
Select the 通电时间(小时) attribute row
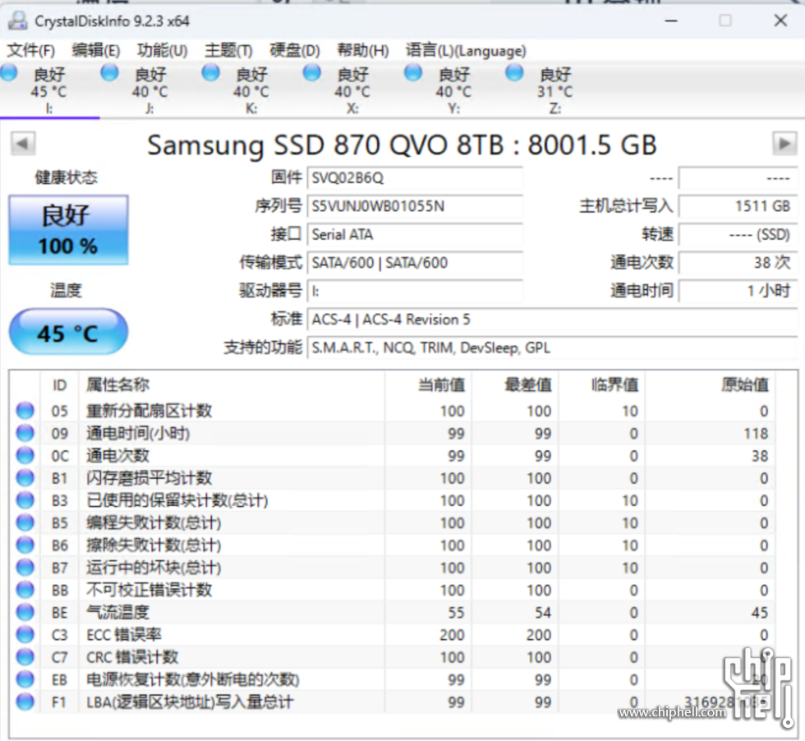[393, 434]
